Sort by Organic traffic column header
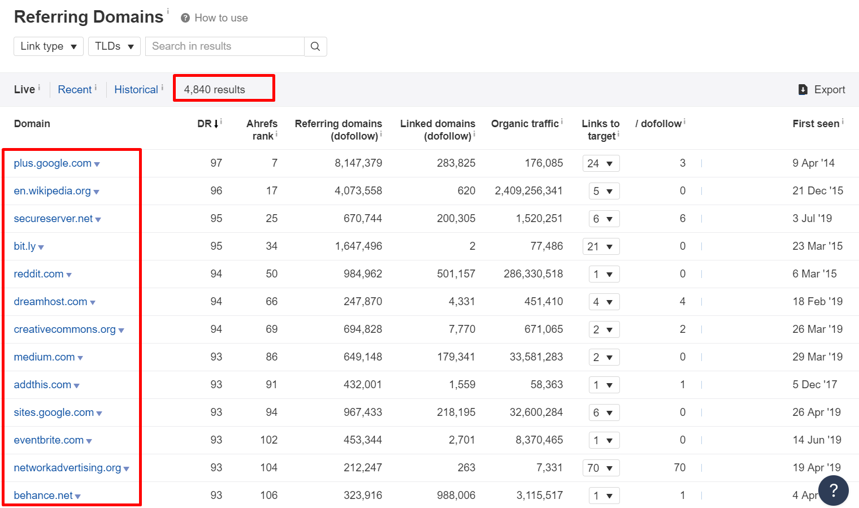859x508 pixels. click(524, 124)
